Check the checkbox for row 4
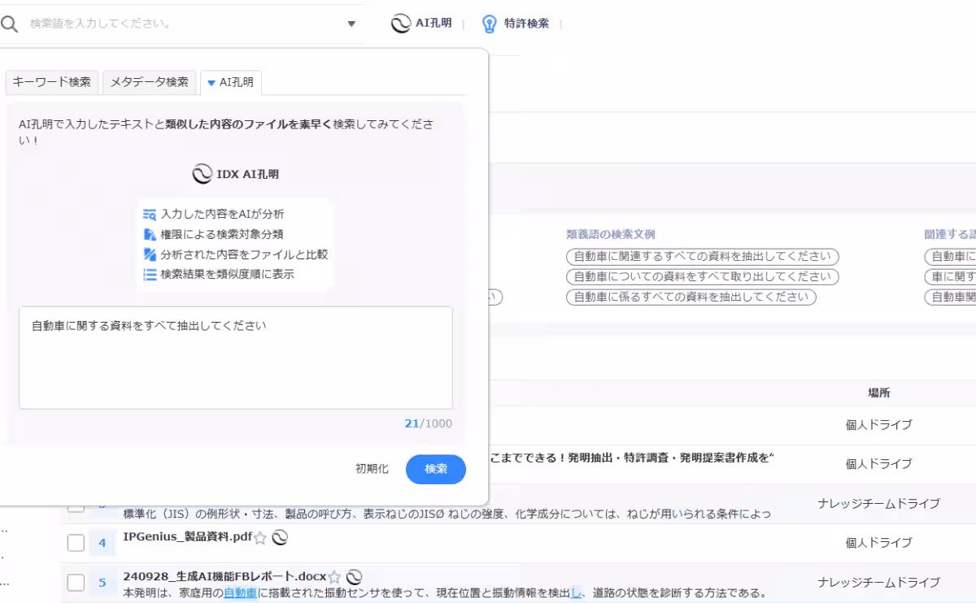Screen dimensions: 976x603 76,542
